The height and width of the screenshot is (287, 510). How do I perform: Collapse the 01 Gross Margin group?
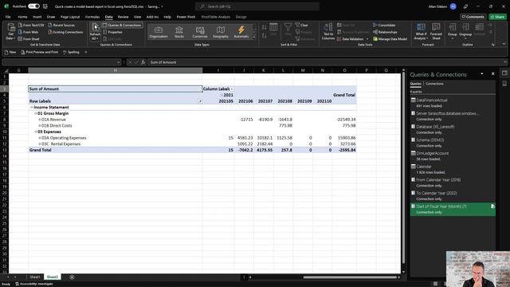[35, 113]
